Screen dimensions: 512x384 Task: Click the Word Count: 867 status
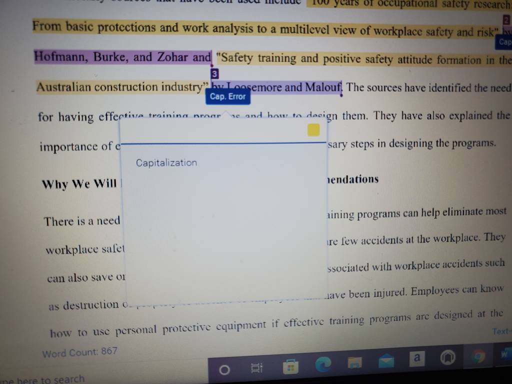[x=79, y=352]
